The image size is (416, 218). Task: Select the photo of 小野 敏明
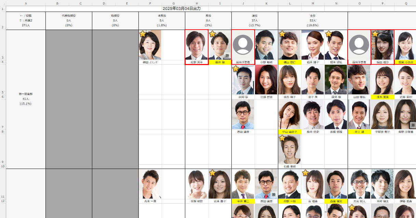[x=266, y=45]
